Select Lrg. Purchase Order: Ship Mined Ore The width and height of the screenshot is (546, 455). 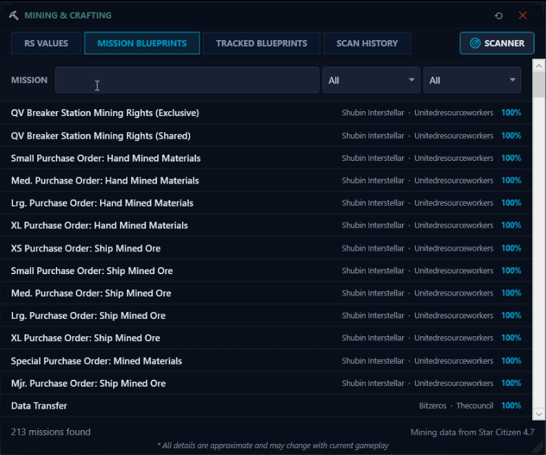click(266, 316)
